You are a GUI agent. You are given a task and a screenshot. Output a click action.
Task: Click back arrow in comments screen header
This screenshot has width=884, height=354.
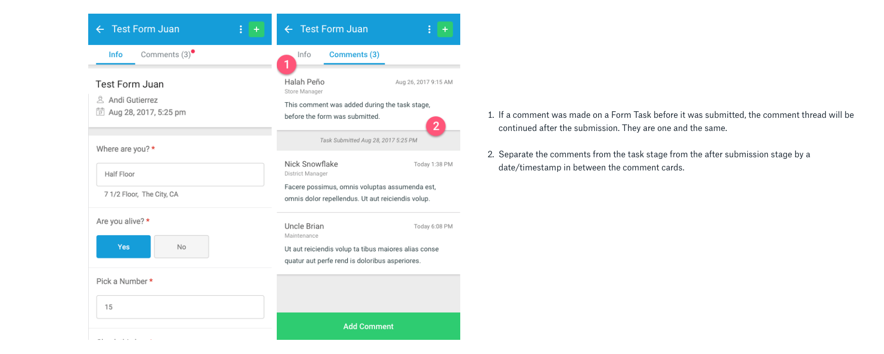coord(288,29)
